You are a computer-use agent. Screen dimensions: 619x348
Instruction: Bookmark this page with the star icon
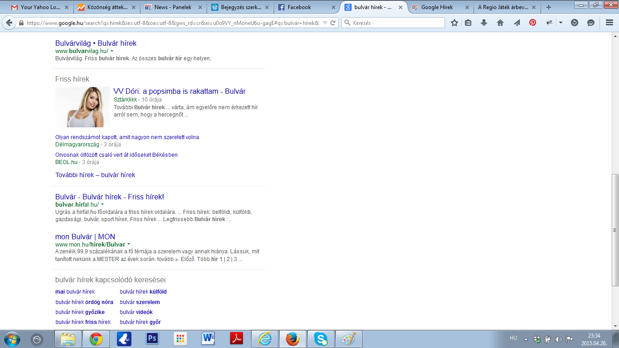(x=455, y=23)
